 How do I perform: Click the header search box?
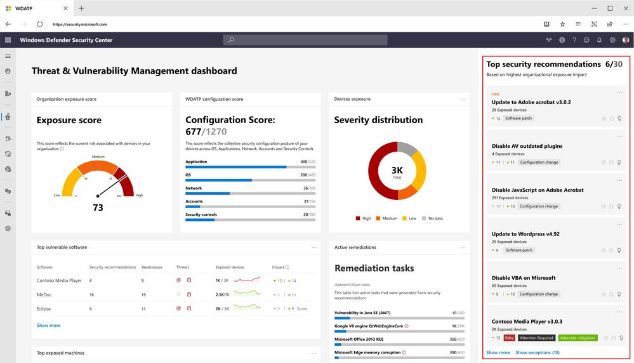point(305,40)
